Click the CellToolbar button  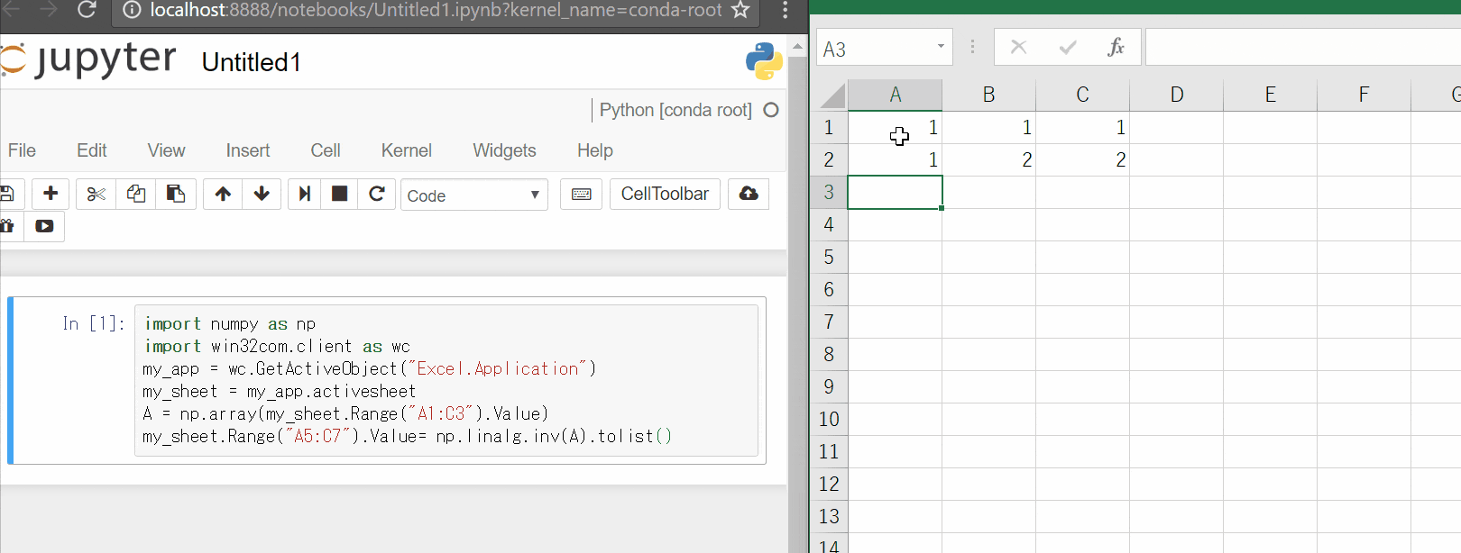(x=666, y=194)
